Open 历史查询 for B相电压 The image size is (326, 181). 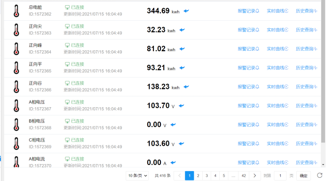tap(307, 125)
